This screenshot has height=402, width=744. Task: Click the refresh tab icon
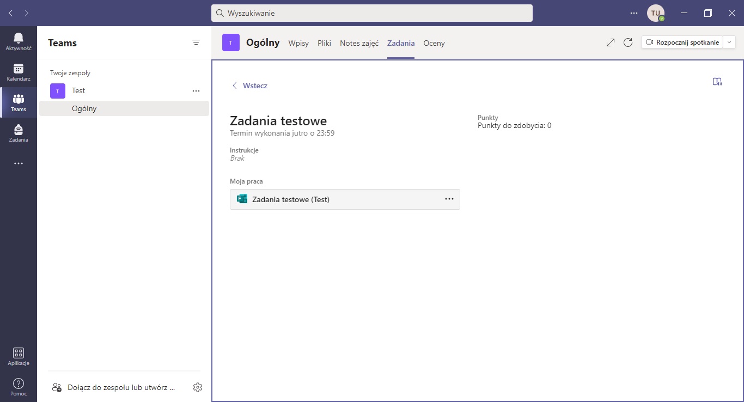(628, 42)
